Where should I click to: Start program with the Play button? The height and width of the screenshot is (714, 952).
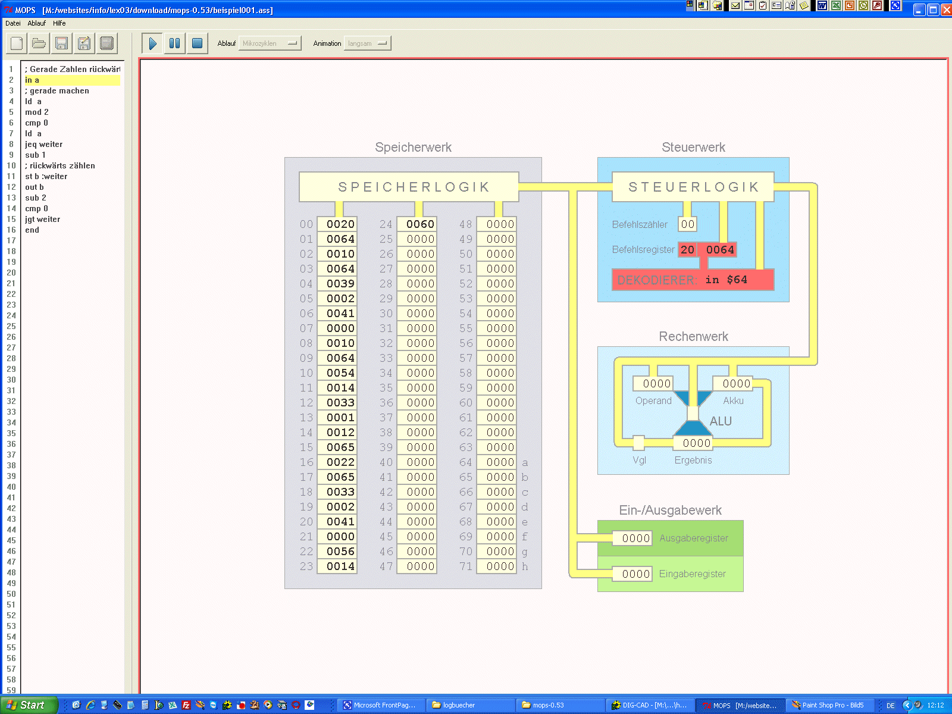(152, 43)
